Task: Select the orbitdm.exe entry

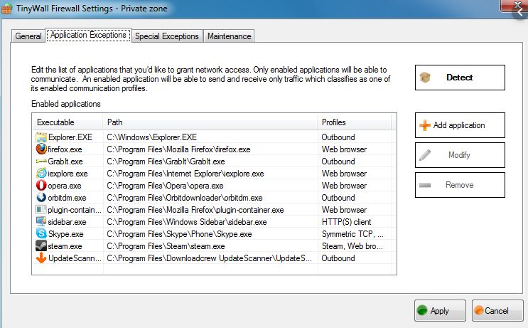Action: (67, 198)
